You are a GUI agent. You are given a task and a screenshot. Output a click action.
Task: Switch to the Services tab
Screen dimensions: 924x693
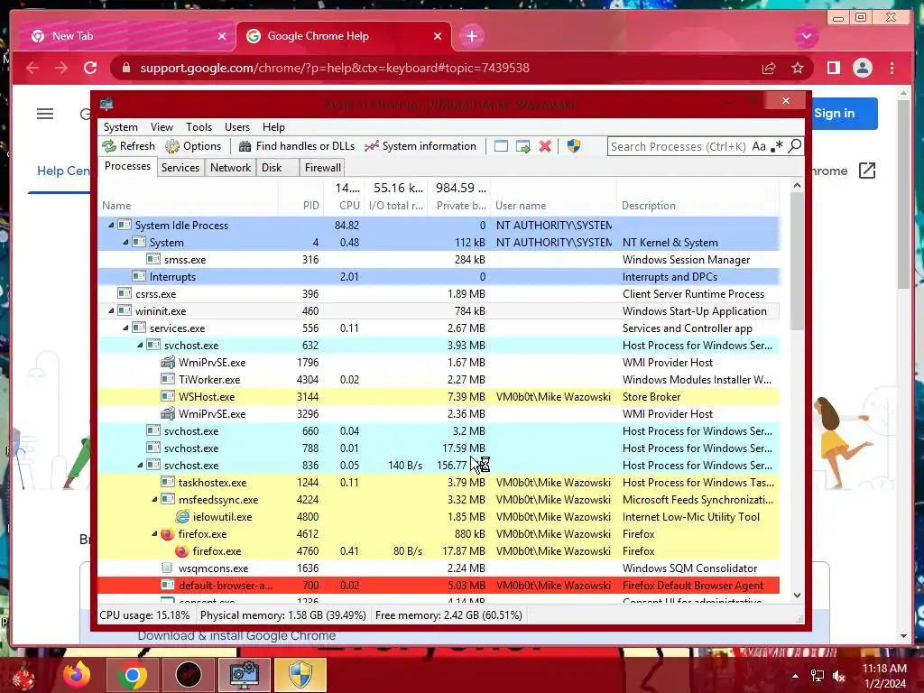click(180, 168)
